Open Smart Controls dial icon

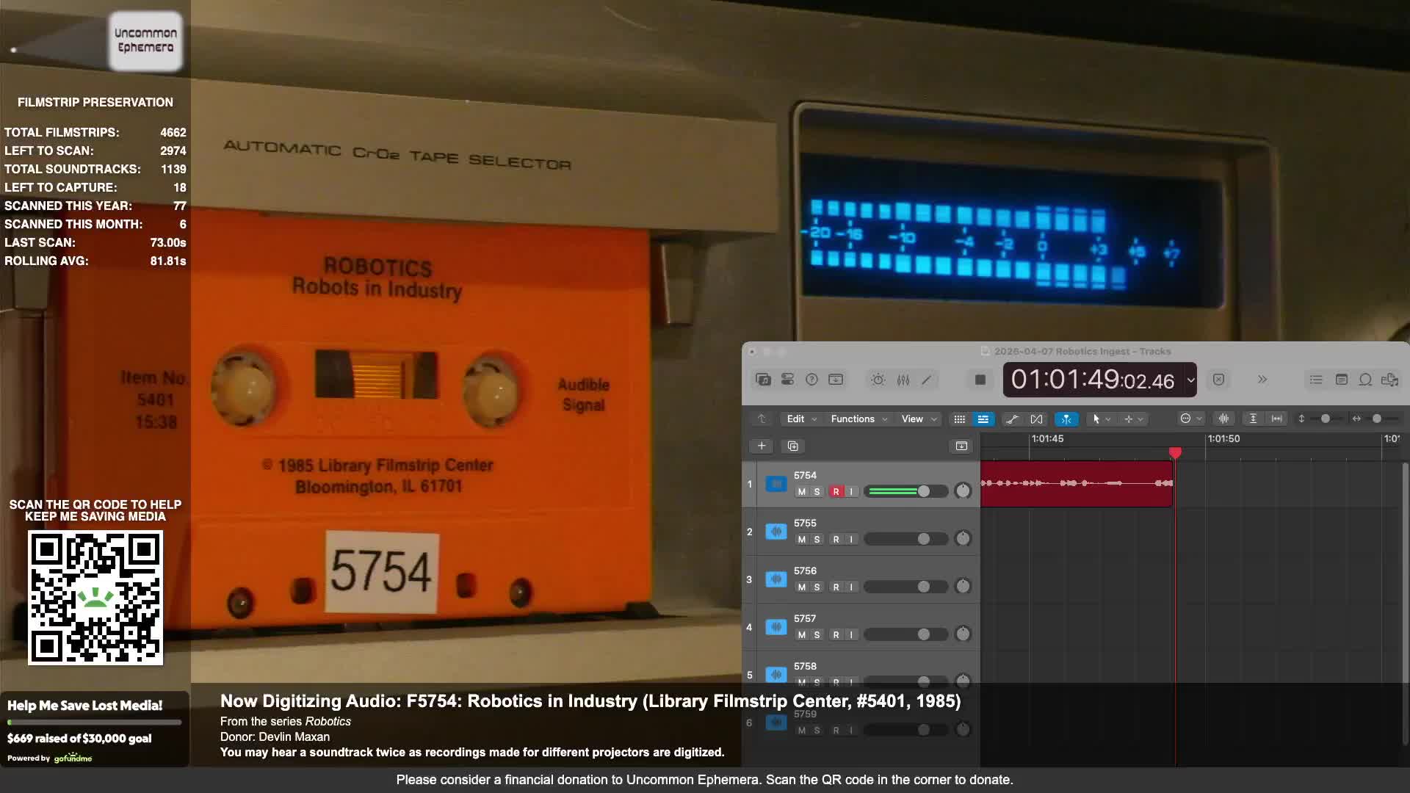click(x=878, y=380)
